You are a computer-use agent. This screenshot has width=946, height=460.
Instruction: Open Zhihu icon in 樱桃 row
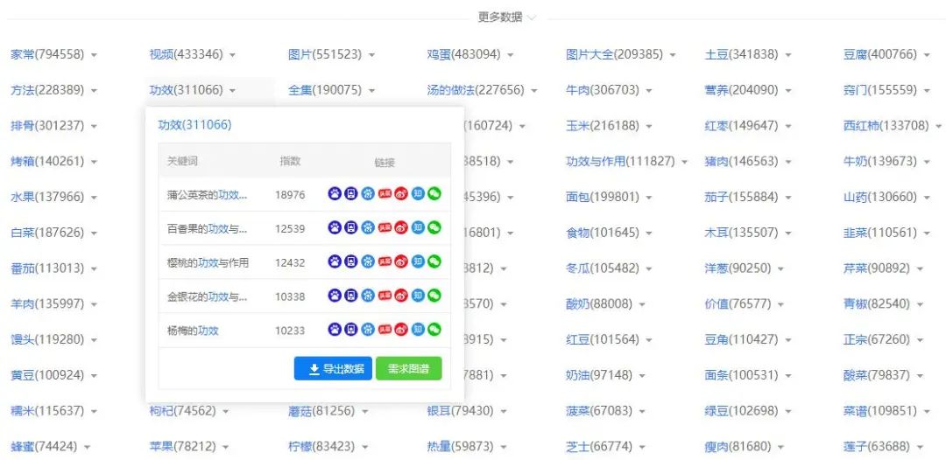click(x=418, y=261)
